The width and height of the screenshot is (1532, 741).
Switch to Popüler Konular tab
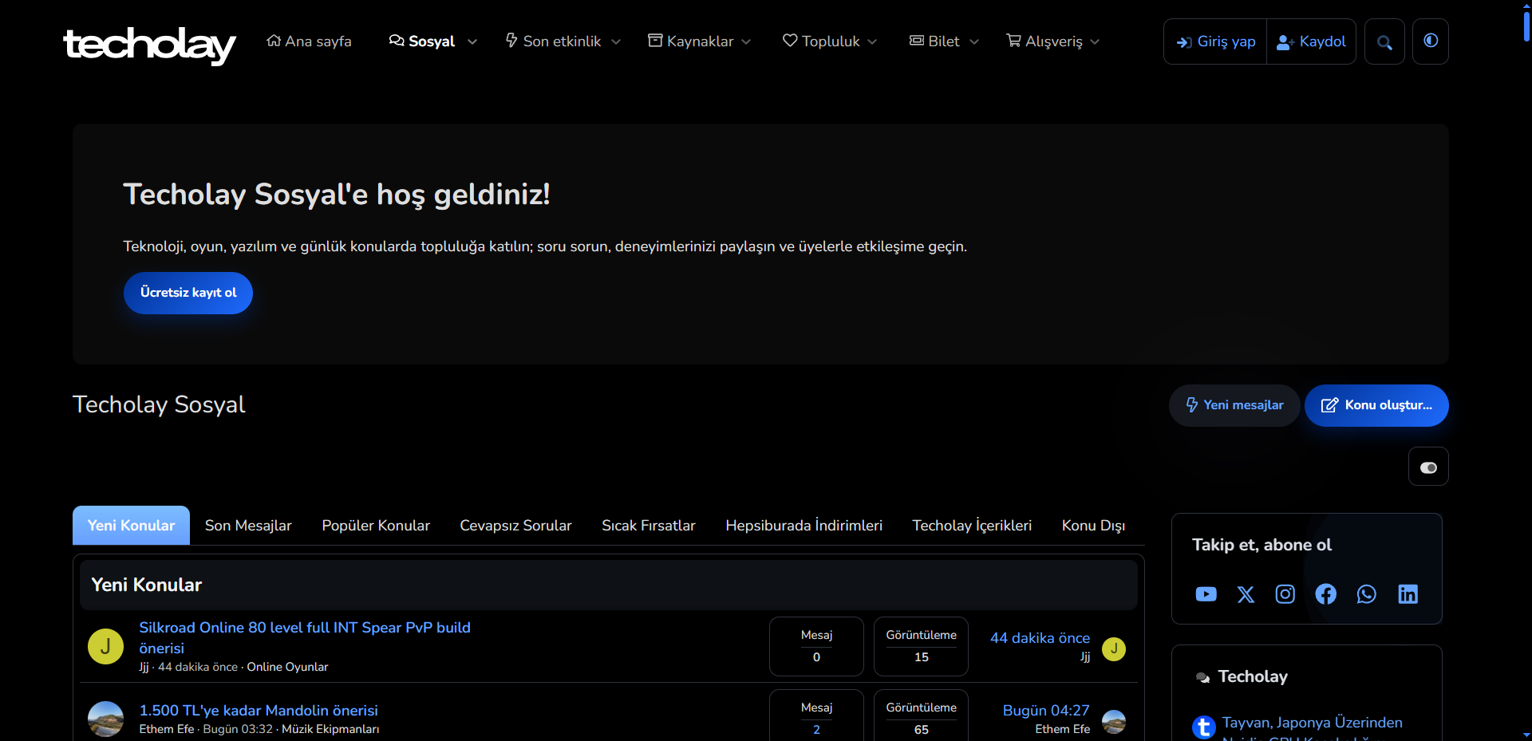pyautogui.click(x=376, y=526)
